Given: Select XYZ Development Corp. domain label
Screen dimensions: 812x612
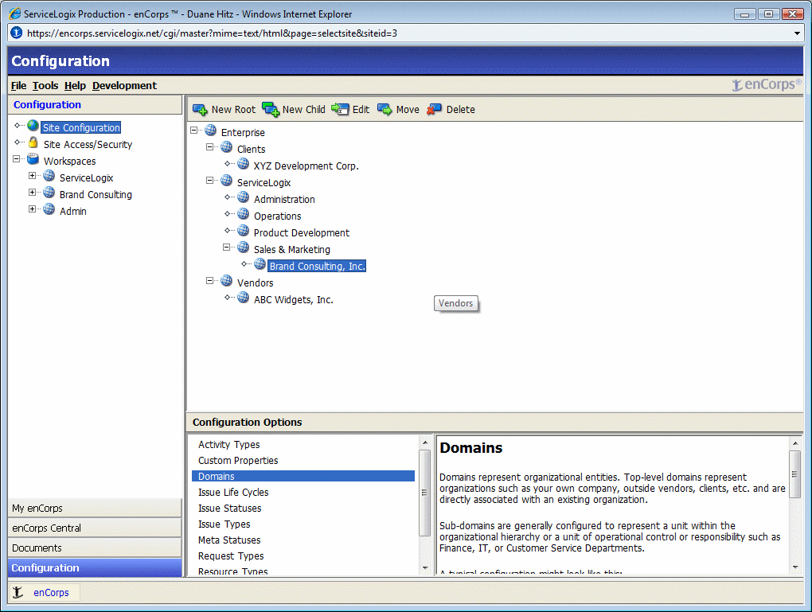Looking at the screenshot, I should [306, 166].
